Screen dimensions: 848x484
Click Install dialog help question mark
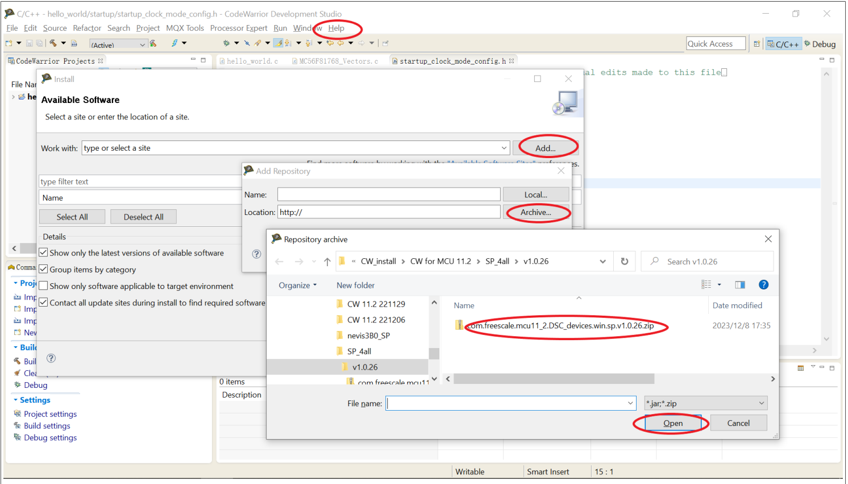click(51, 358)
